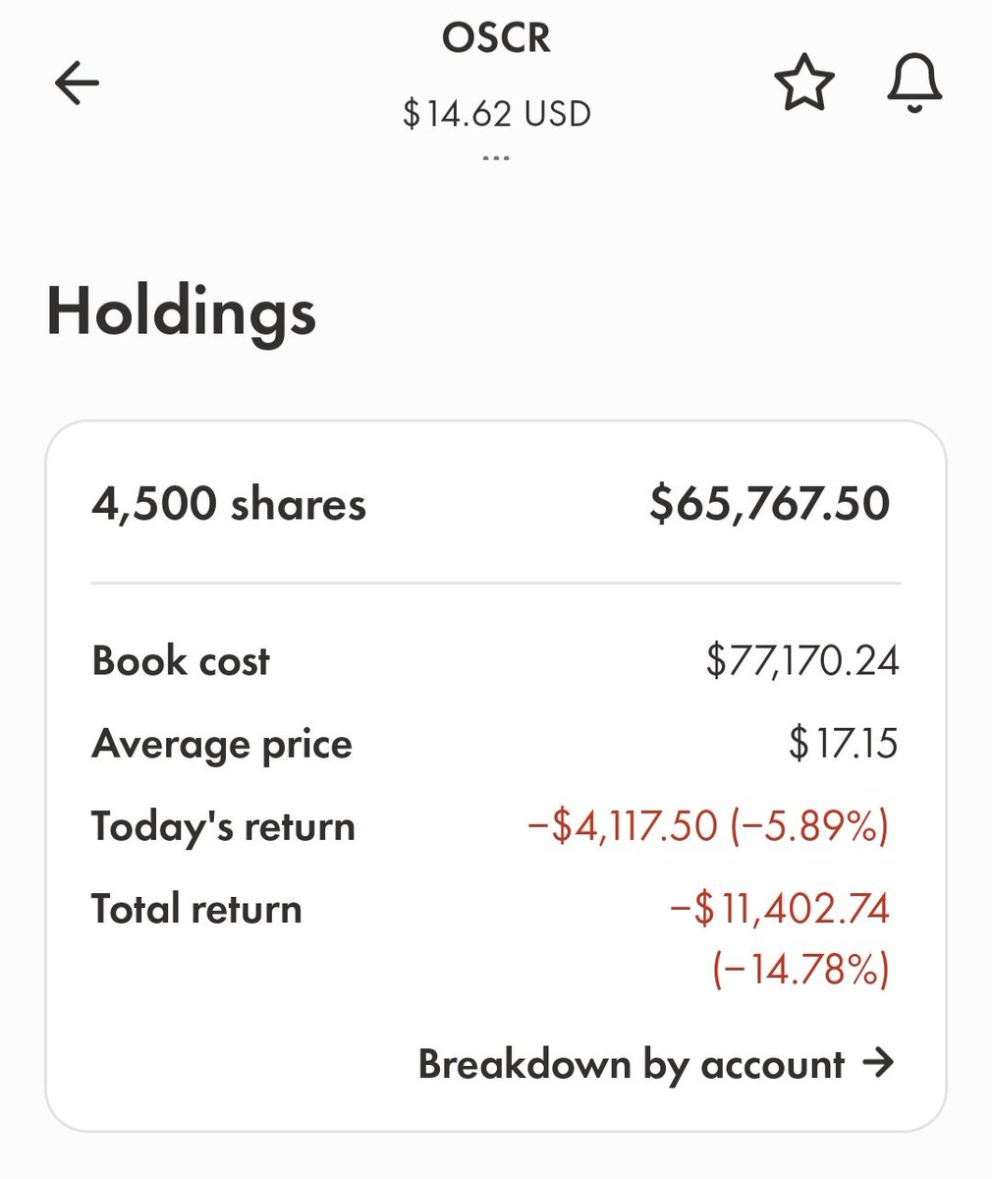Tap the $77,170.24 book cost value

[x=802, y=661]
